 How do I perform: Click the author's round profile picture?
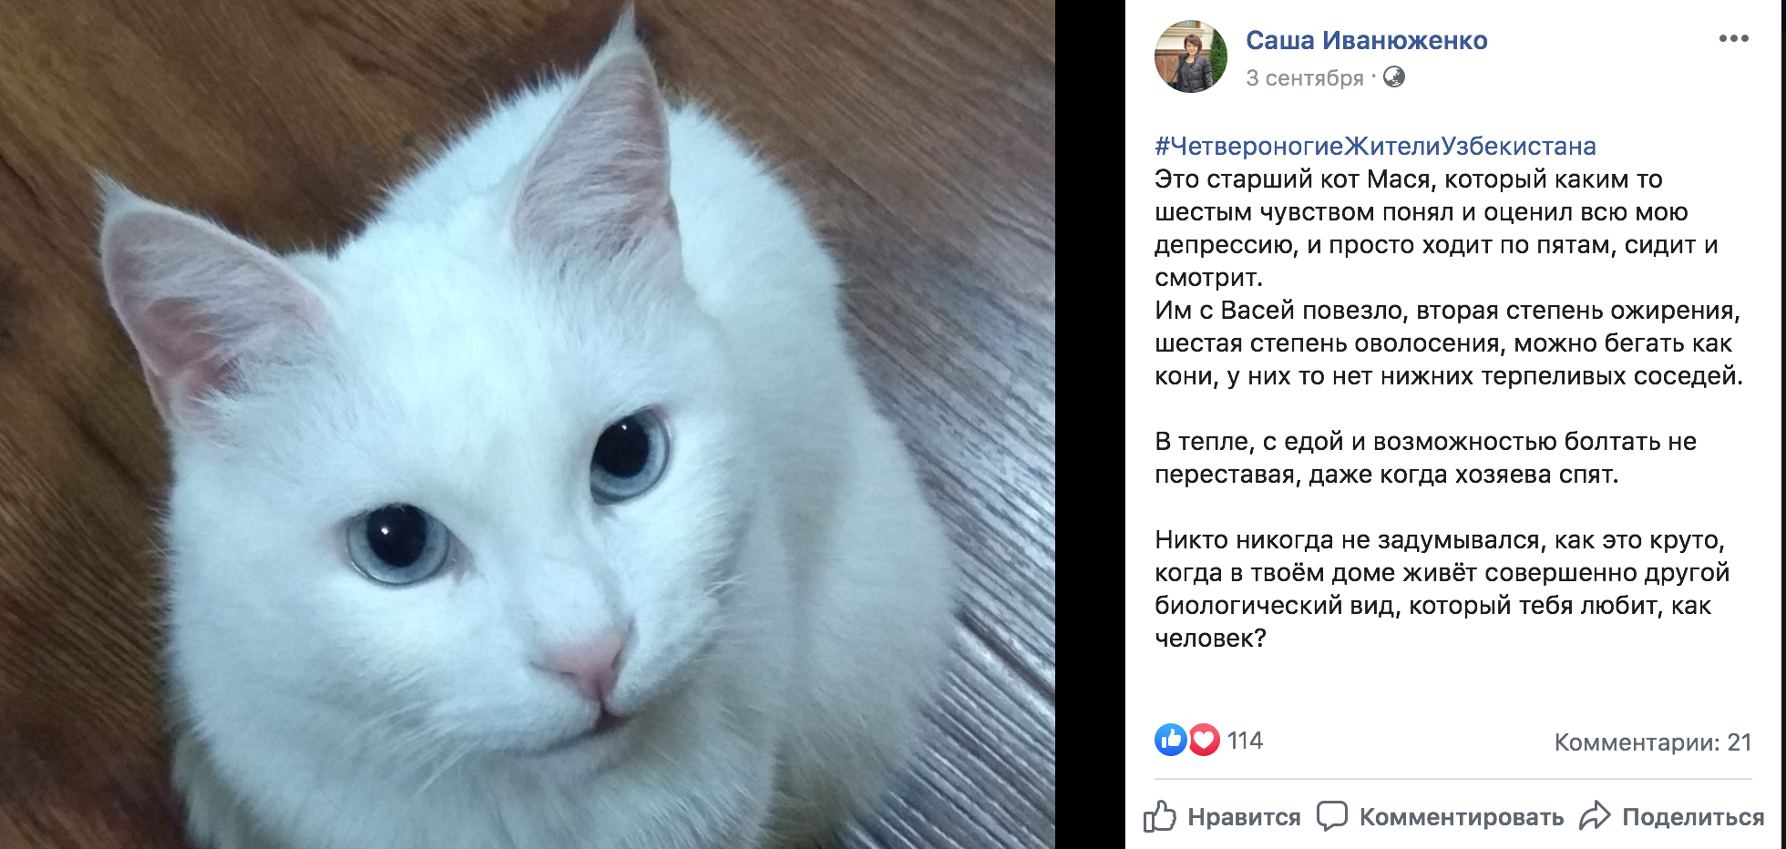pyautogui.click(x=1191, y=56)
